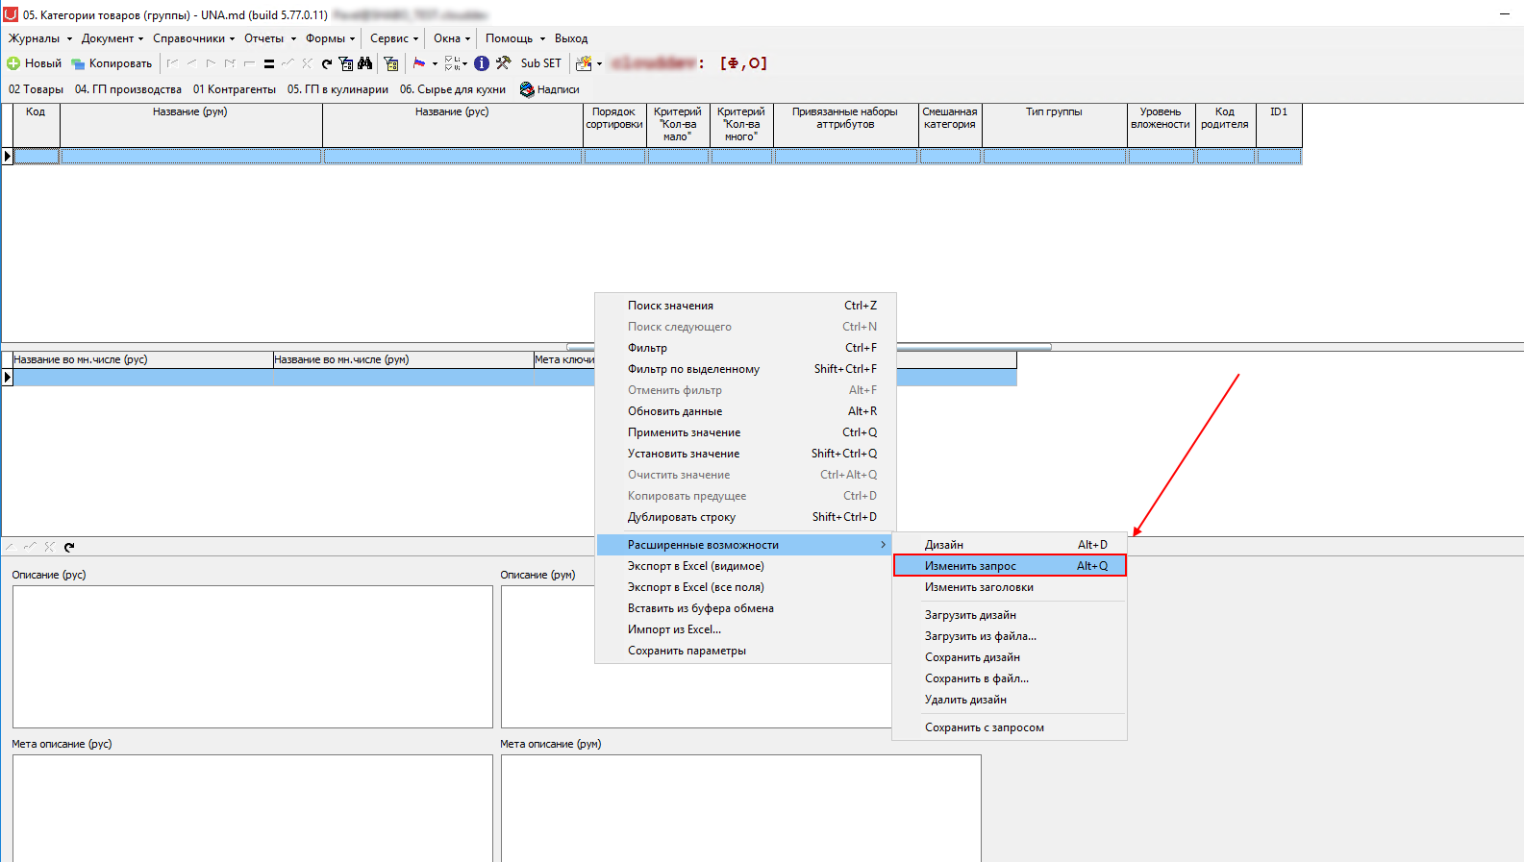Open dropdown arrow next to flag icon
This screenshot has height=862, width=1524.
tap(435, 64)
